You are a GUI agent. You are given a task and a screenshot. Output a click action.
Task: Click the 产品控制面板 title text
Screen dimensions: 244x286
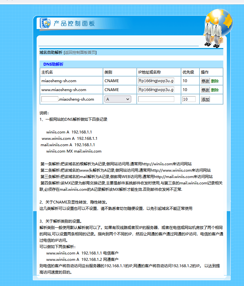pyautogui.click(x=74, y=24)
